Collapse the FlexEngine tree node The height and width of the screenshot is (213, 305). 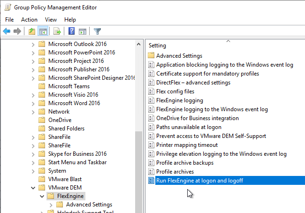[42, 196]
